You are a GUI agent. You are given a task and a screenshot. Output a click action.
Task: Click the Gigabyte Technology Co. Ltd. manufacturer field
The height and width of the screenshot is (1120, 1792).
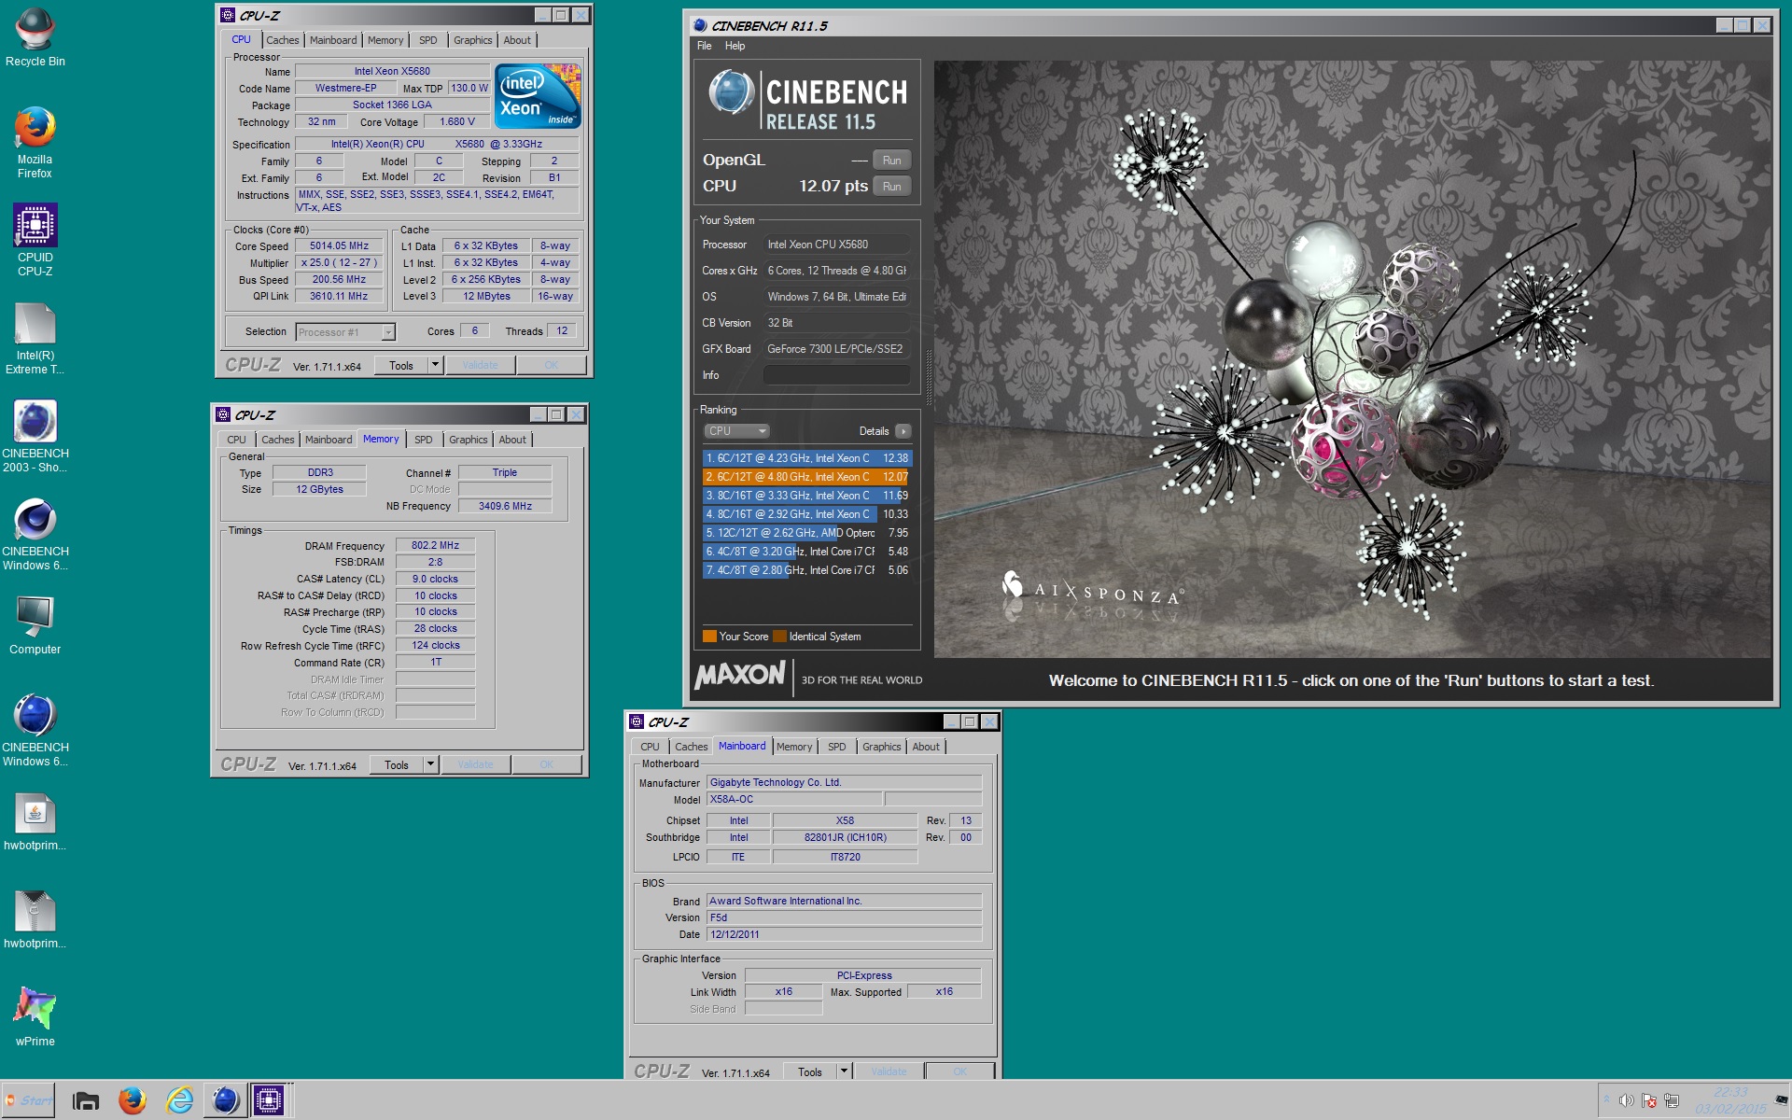click(x=844, y=782)
